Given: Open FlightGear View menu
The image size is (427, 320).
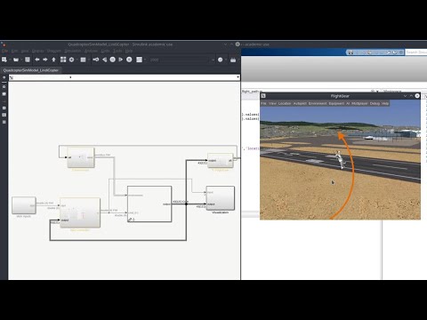Looking at the screenshot, I should point(272,103).
